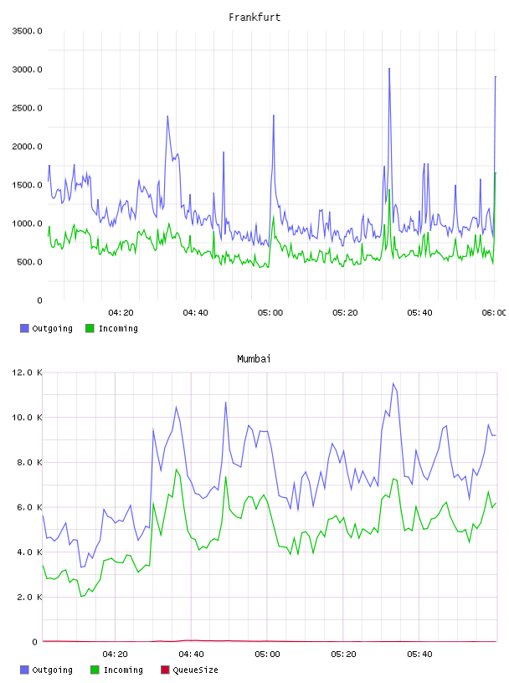Click the 2500.0 y-axis label on Frankfurt

[27, 108]
